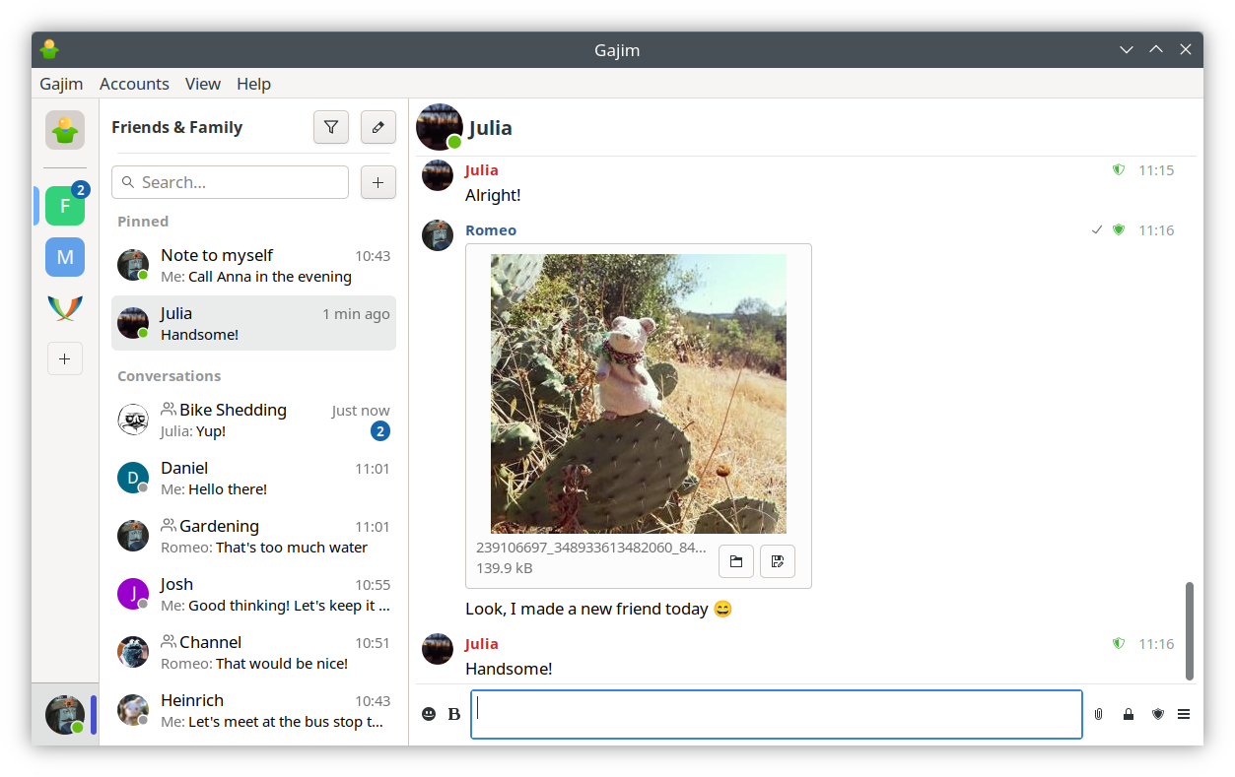
Task: Open the filter chats button
Action: [x=331, y=127]
